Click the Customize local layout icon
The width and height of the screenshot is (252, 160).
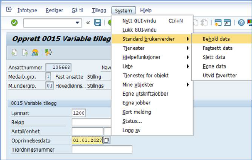click(250, 22)
